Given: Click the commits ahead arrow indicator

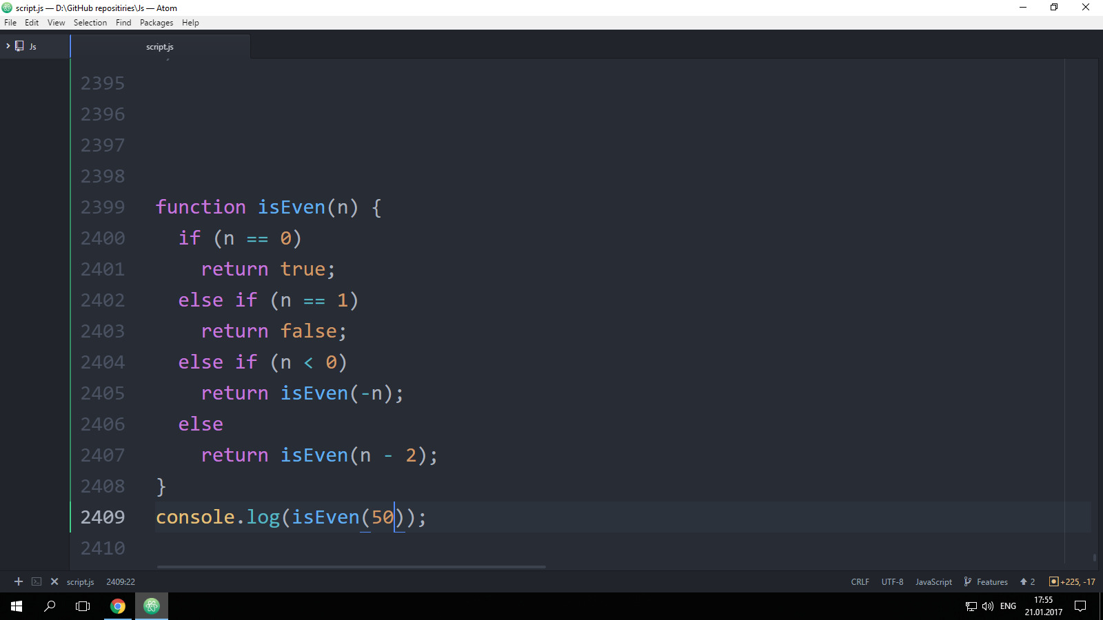Looking at the screenshot, I should click(x=1027, y=582).
